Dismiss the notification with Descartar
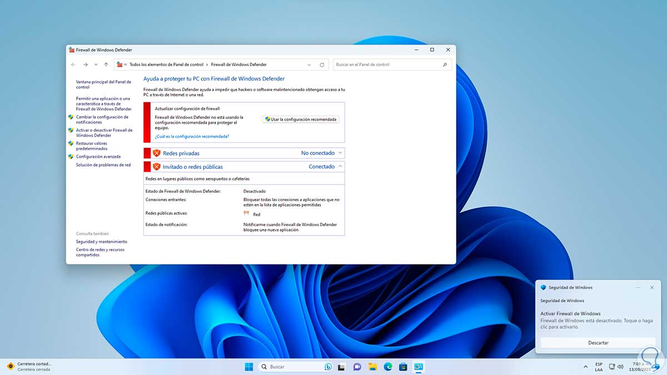Viewport: 667px width, 375px height. (x=598, y=343)
